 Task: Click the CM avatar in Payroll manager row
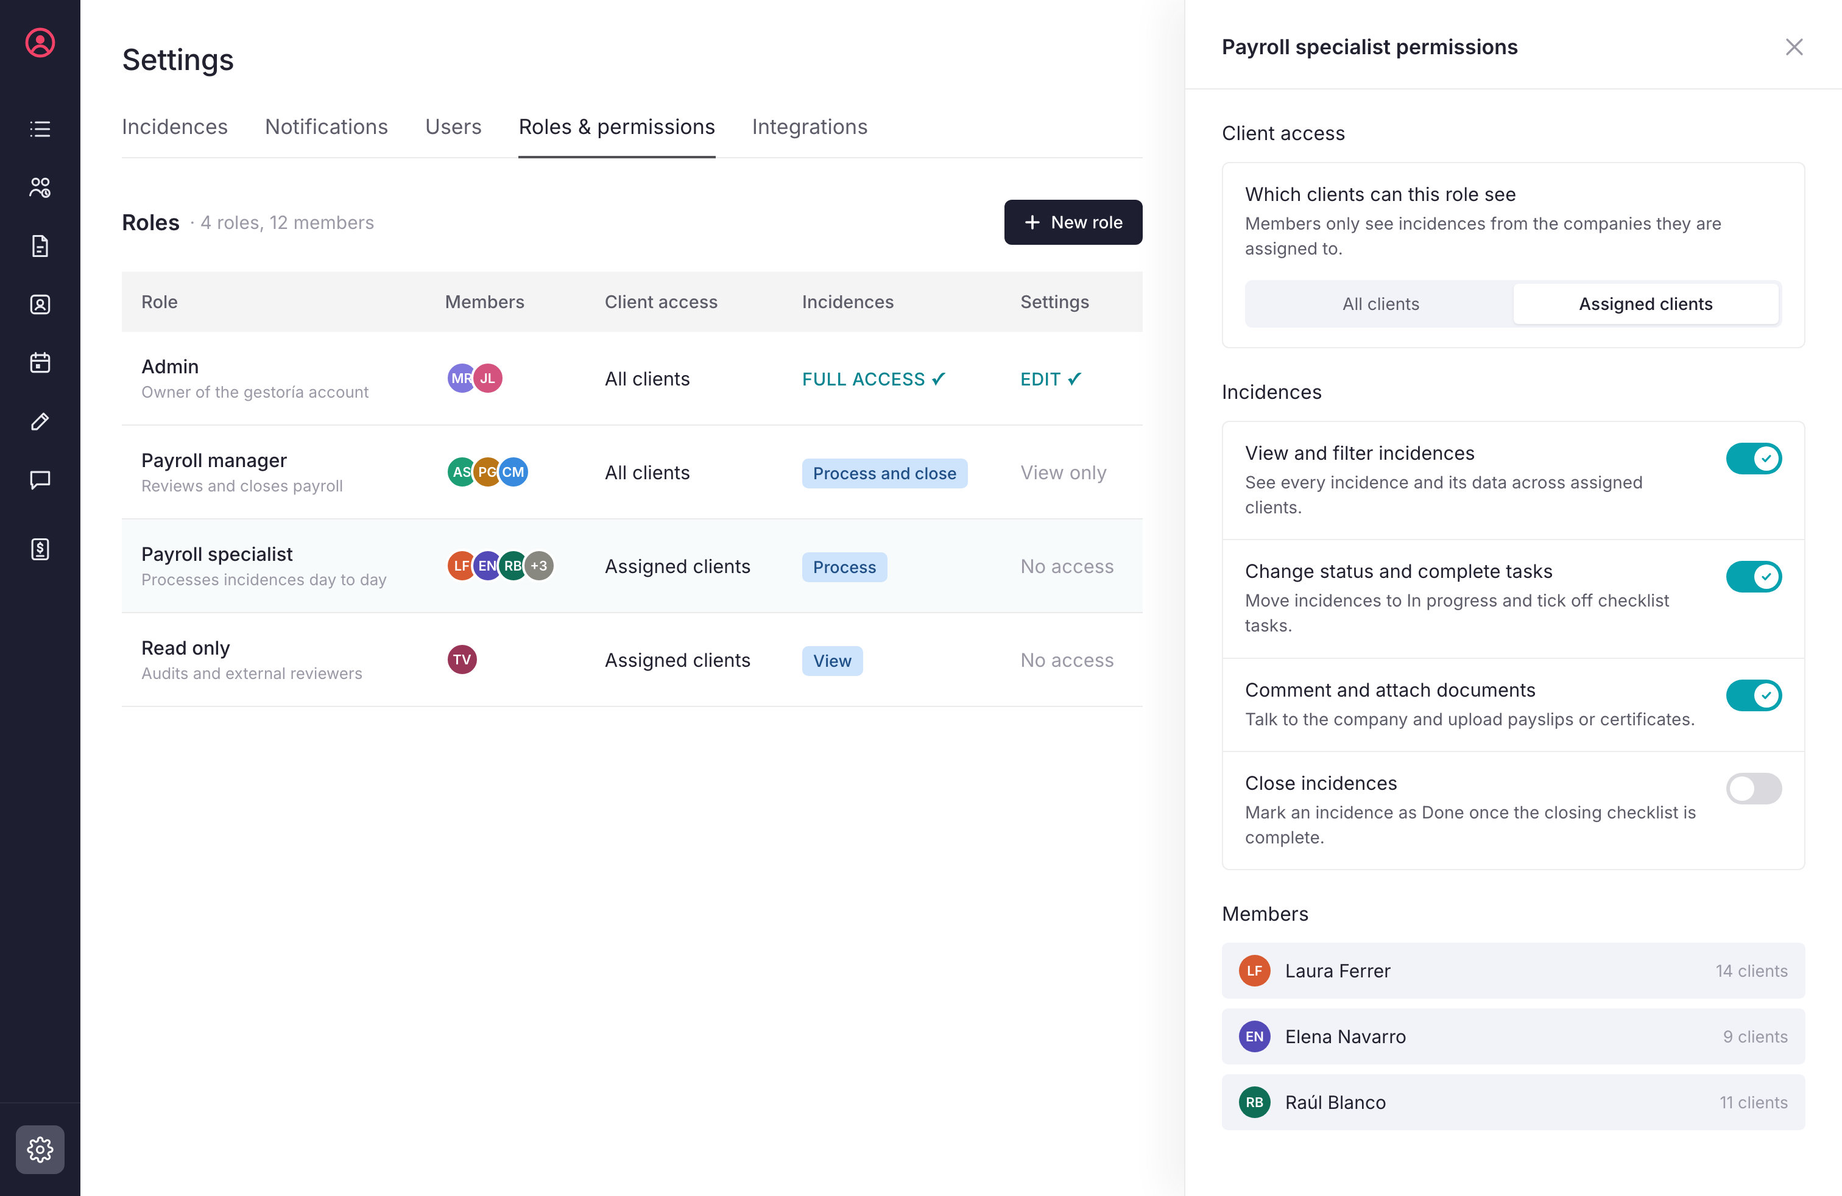(513, 472)
